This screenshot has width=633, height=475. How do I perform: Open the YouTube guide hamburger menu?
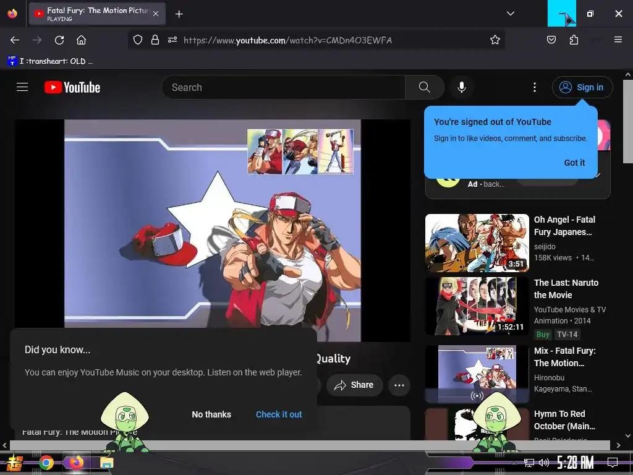pyautogui.click(x=22, y=87)
